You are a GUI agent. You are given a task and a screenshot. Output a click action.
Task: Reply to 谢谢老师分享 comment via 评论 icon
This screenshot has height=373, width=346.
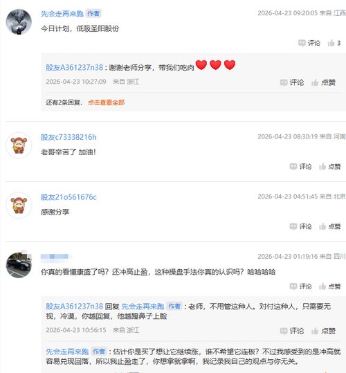click(x=292, y=82)
